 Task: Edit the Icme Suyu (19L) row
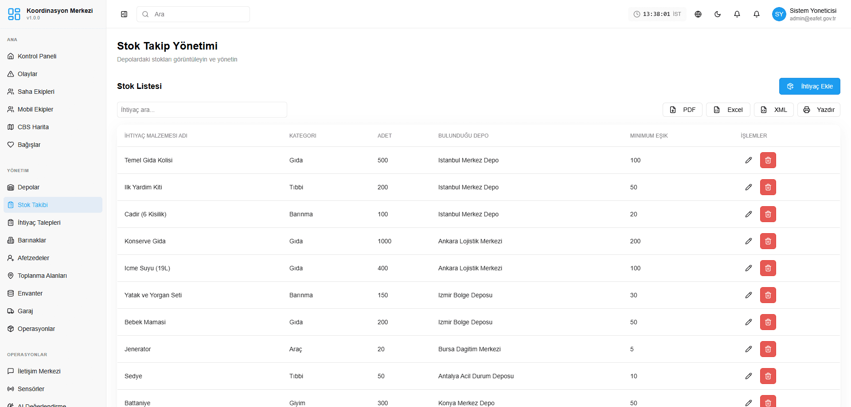[x=749, y=268]
